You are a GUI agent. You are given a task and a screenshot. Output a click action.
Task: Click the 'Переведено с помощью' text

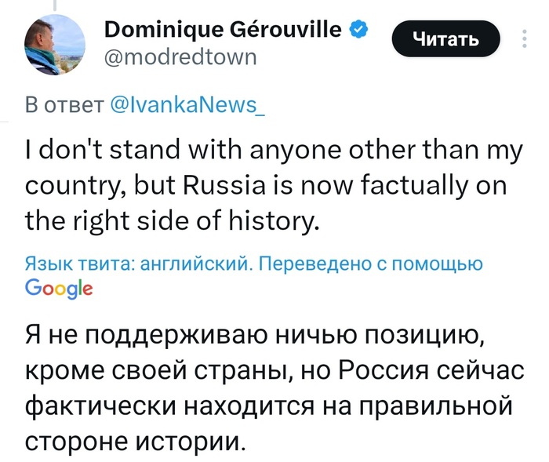370,265
